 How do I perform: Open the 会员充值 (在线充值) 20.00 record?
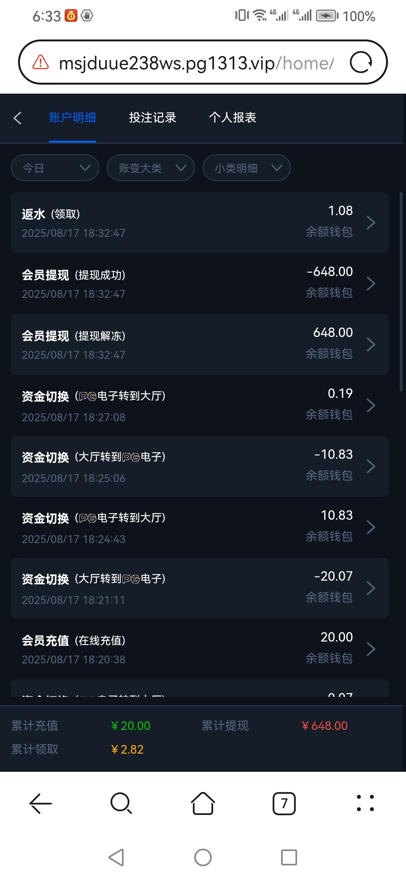click(199, 649)
